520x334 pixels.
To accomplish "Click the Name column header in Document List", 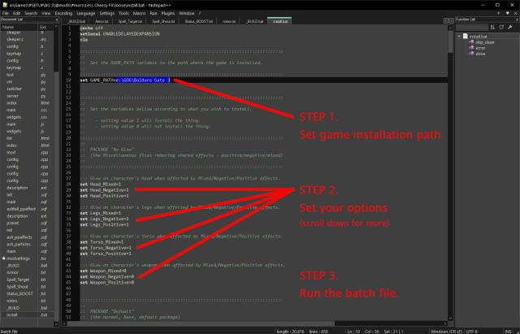I will 19,27.
